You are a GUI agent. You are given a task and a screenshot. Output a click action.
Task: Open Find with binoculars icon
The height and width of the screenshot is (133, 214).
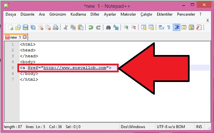[108, 27]
